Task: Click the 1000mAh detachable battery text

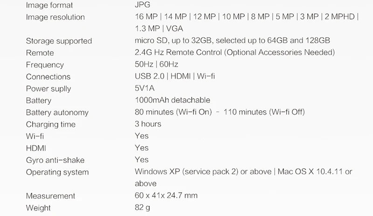Action: tap(172, 100)
